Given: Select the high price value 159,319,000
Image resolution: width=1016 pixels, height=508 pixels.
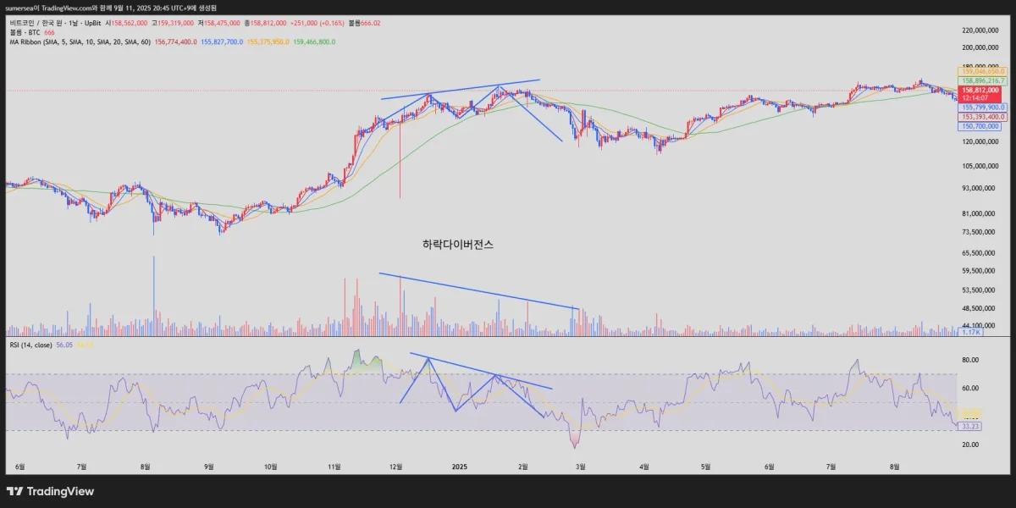Looking at the screenshot, I should pos(175,23).
